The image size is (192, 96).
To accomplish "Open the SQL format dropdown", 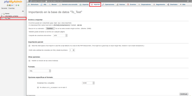I will (40, 71).
